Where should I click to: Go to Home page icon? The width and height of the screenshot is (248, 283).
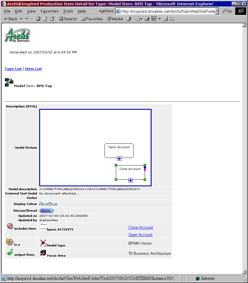[52, 19]
